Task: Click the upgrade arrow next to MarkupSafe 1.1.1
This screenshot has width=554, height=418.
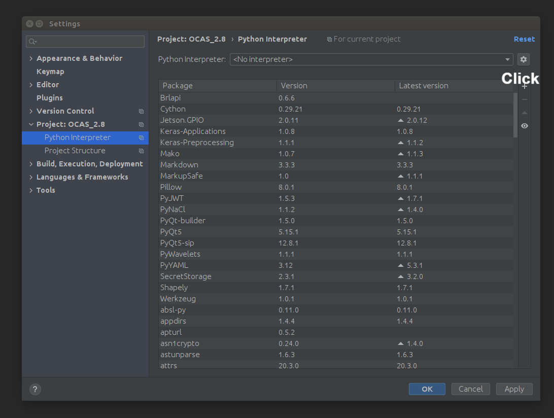Action: [401, 176]
